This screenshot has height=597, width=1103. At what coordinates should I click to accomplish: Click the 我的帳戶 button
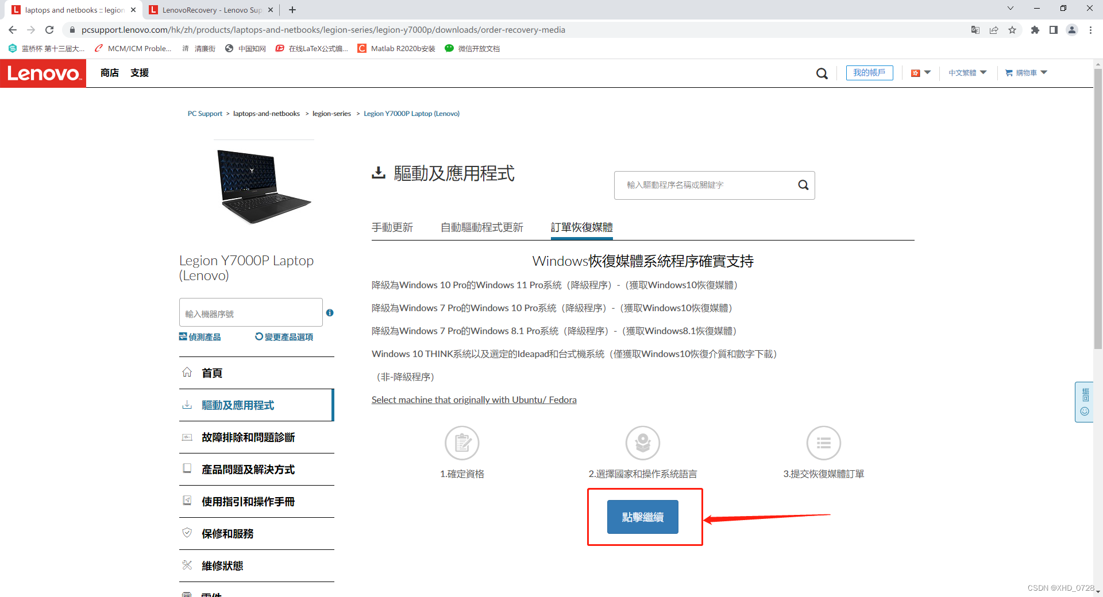point(869,73)
